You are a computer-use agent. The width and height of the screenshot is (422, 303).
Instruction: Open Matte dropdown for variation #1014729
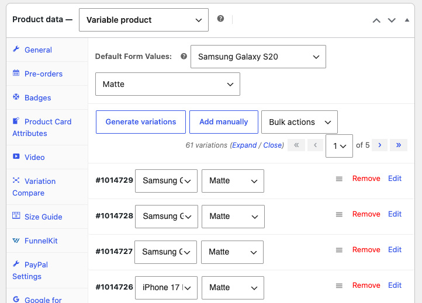[x=233, y=181]
